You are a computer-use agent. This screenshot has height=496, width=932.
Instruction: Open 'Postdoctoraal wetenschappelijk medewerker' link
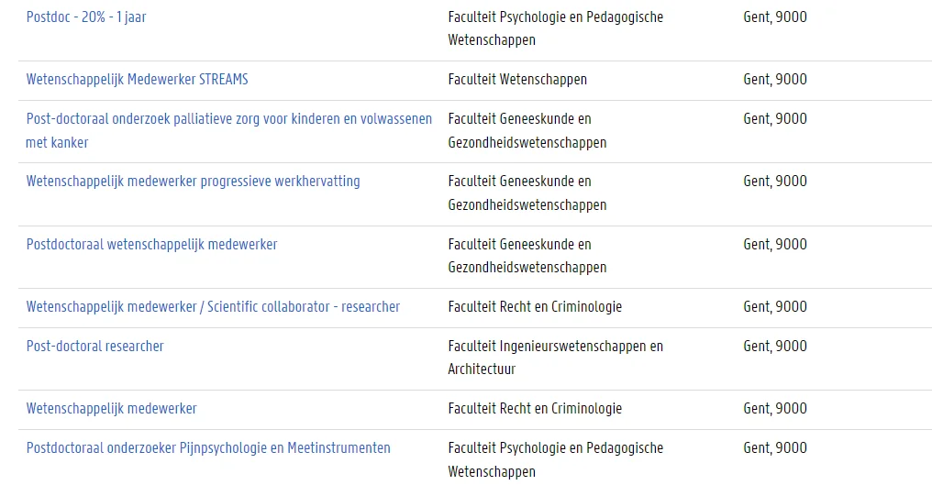click(x=151, y=244)
